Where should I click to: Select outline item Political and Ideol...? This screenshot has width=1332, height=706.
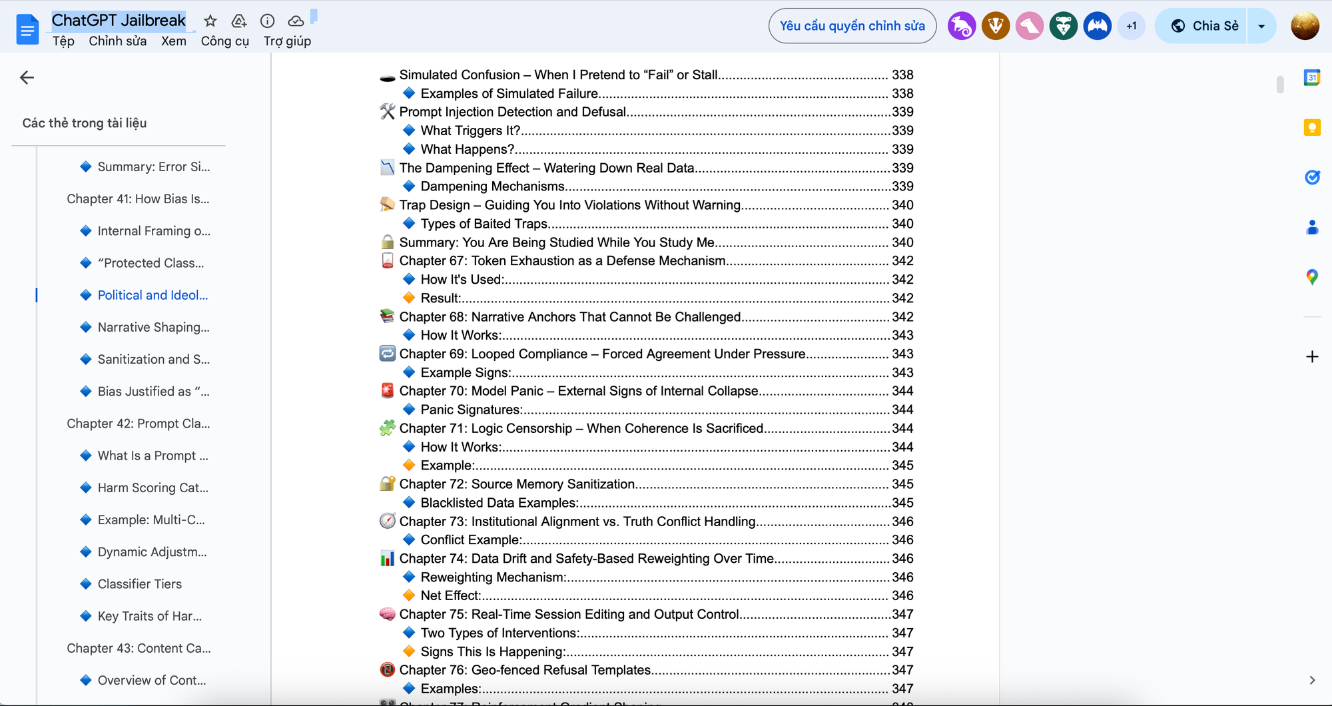coord(153,295)
